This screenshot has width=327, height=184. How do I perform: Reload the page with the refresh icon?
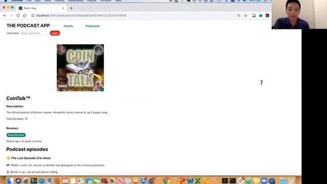[x=18, y=15]
